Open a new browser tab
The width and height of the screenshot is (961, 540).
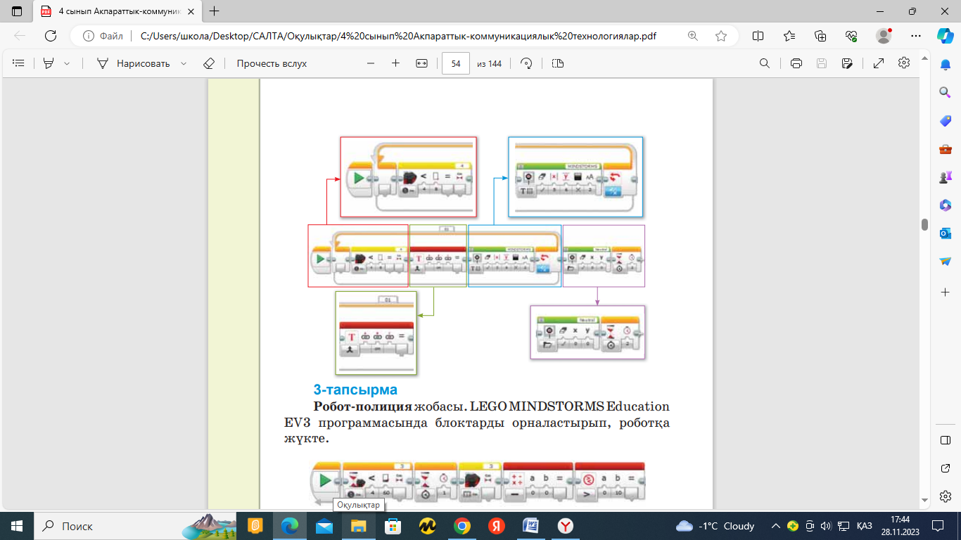(x=215, y=11)
